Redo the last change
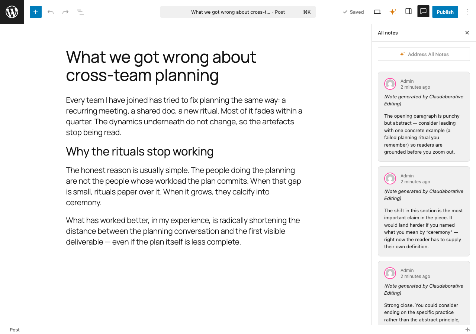The width and height of the screenshot is (476, 334). pos(65,12)
